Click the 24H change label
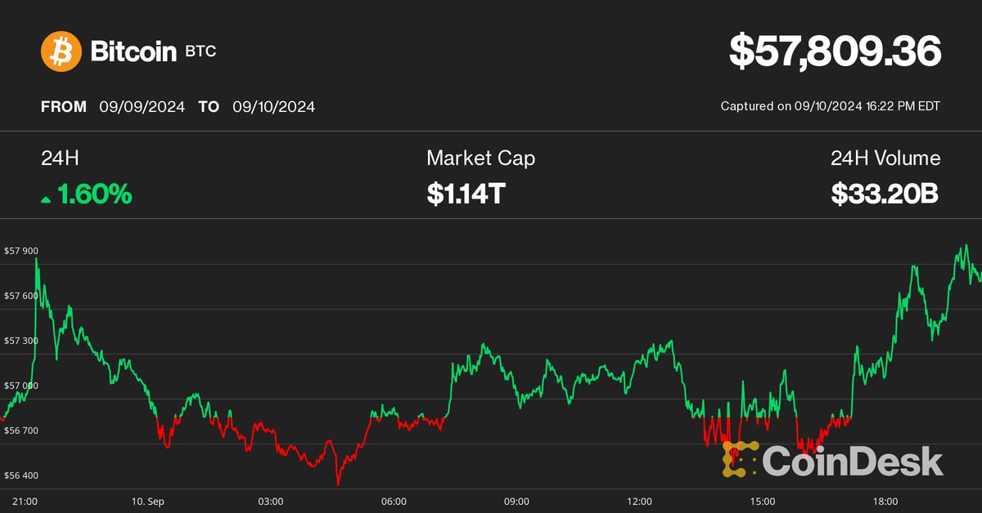This screenshot has height=513, width=982. pyautogui.click(x=58, y=158)
